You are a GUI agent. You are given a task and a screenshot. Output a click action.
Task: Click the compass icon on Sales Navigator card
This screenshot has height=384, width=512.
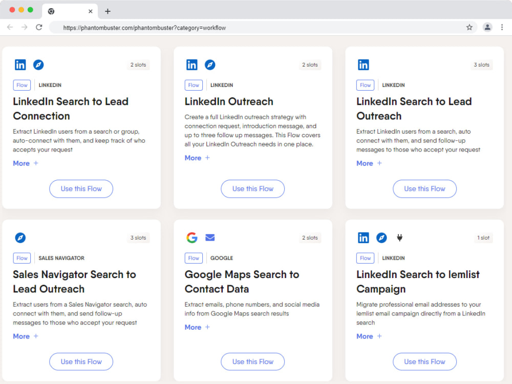point(20,238)
